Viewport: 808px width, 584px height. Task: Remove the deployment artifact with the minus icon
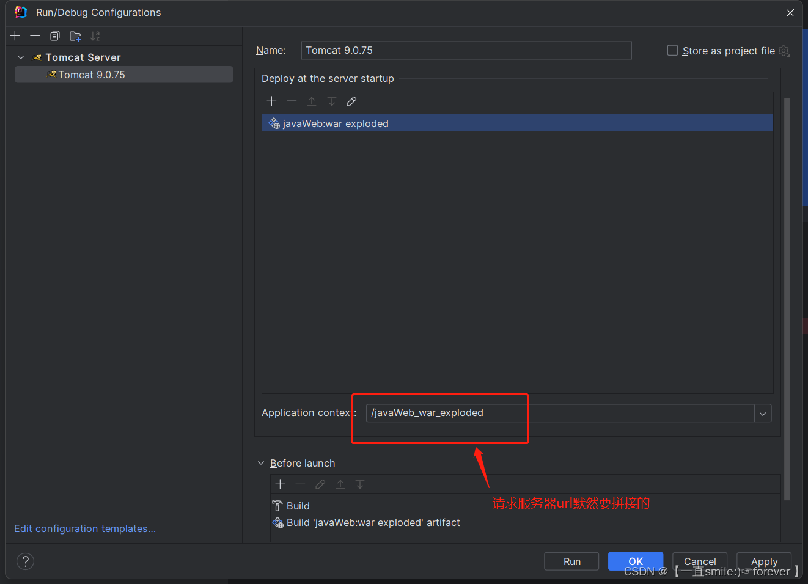pos(292,101)
